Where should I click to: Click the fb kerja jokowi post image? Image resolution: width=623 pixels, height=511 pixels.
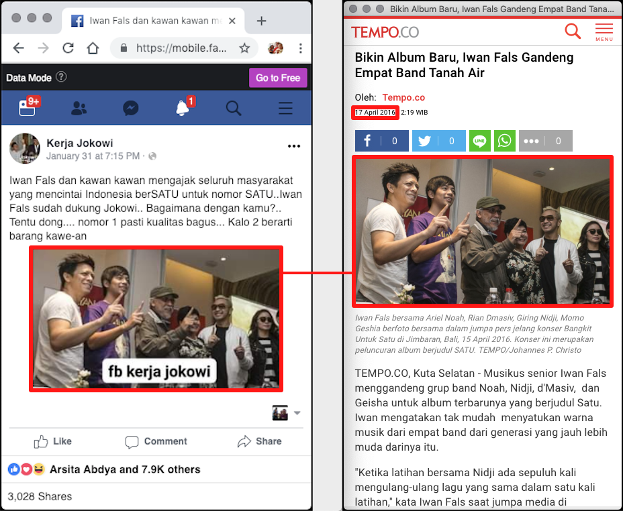click(x=156, y=319)
